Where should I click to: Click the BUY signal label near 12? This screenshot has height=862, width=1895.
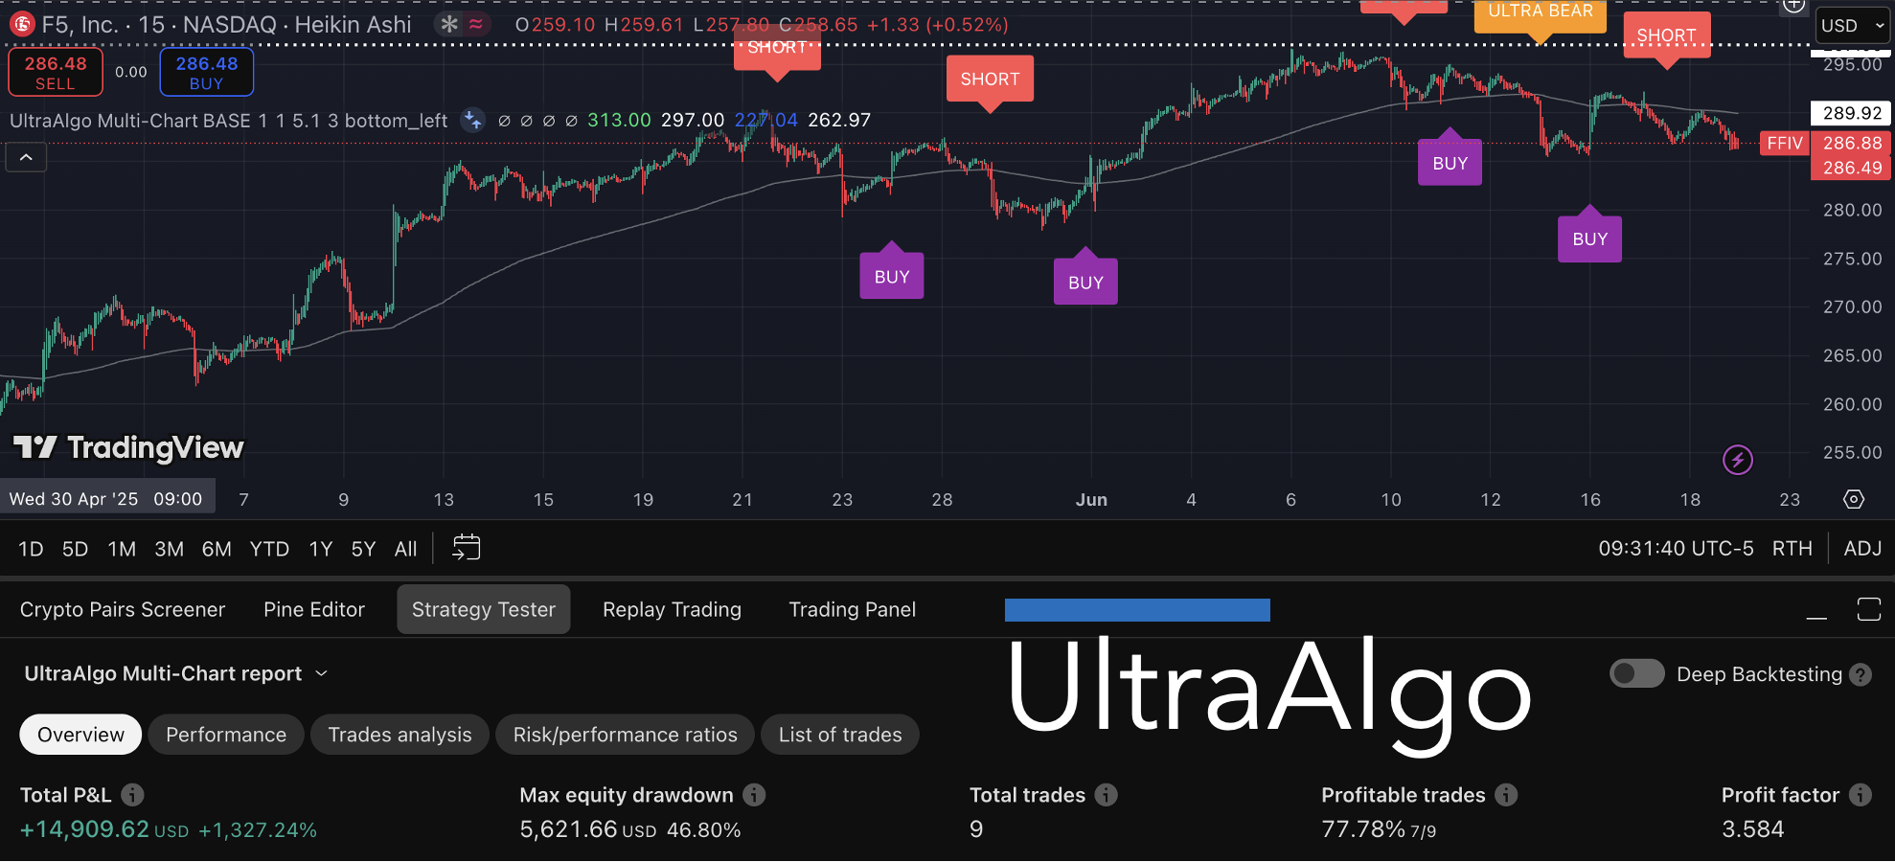tap(1450, 163)
